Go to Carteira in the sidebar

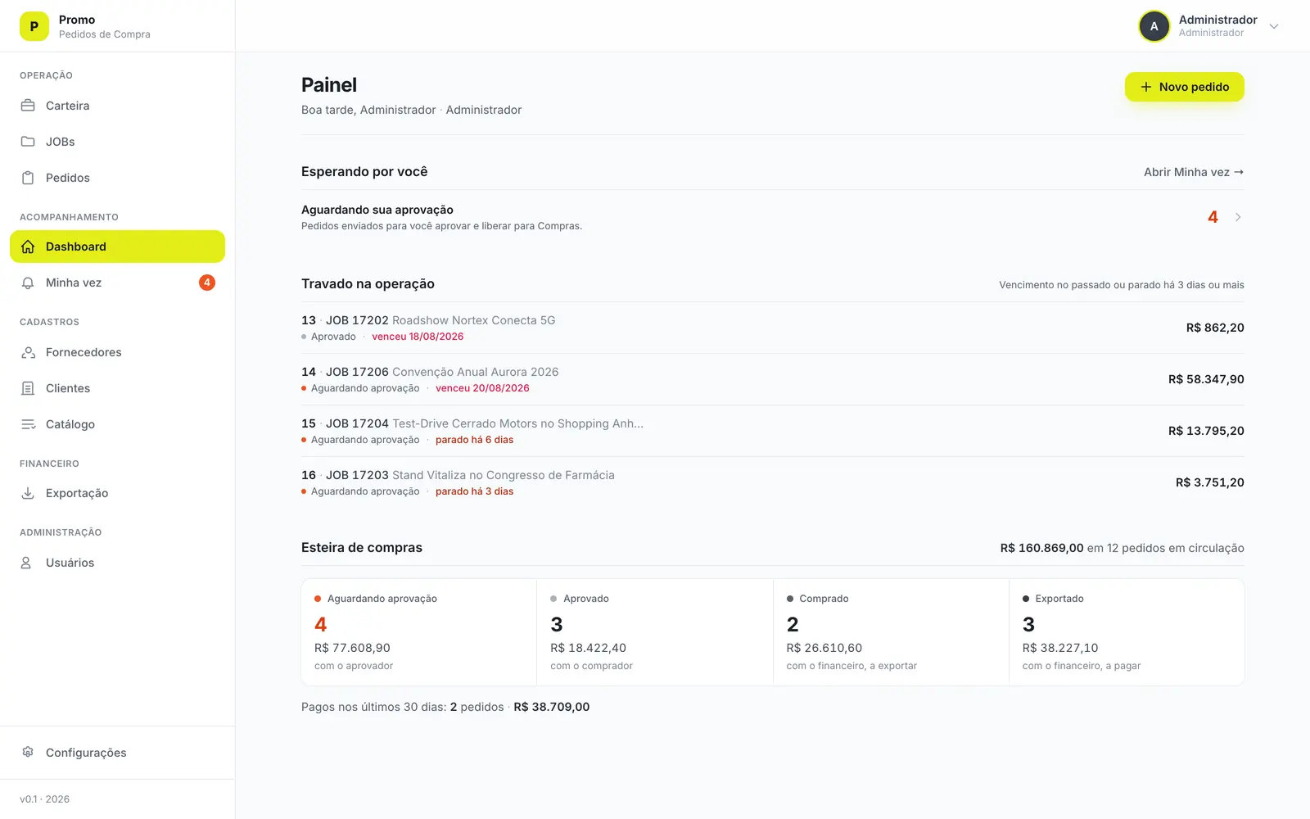click(x=117, y=106)
